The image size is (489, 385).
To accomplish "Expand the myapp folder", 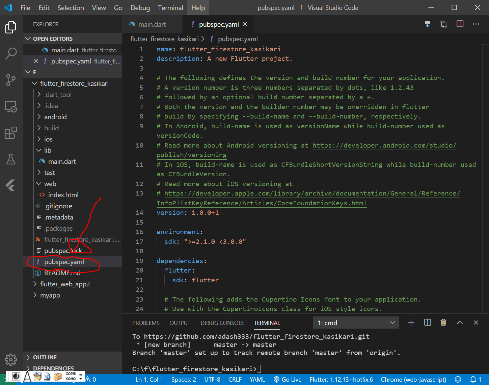I will (34, 295).
